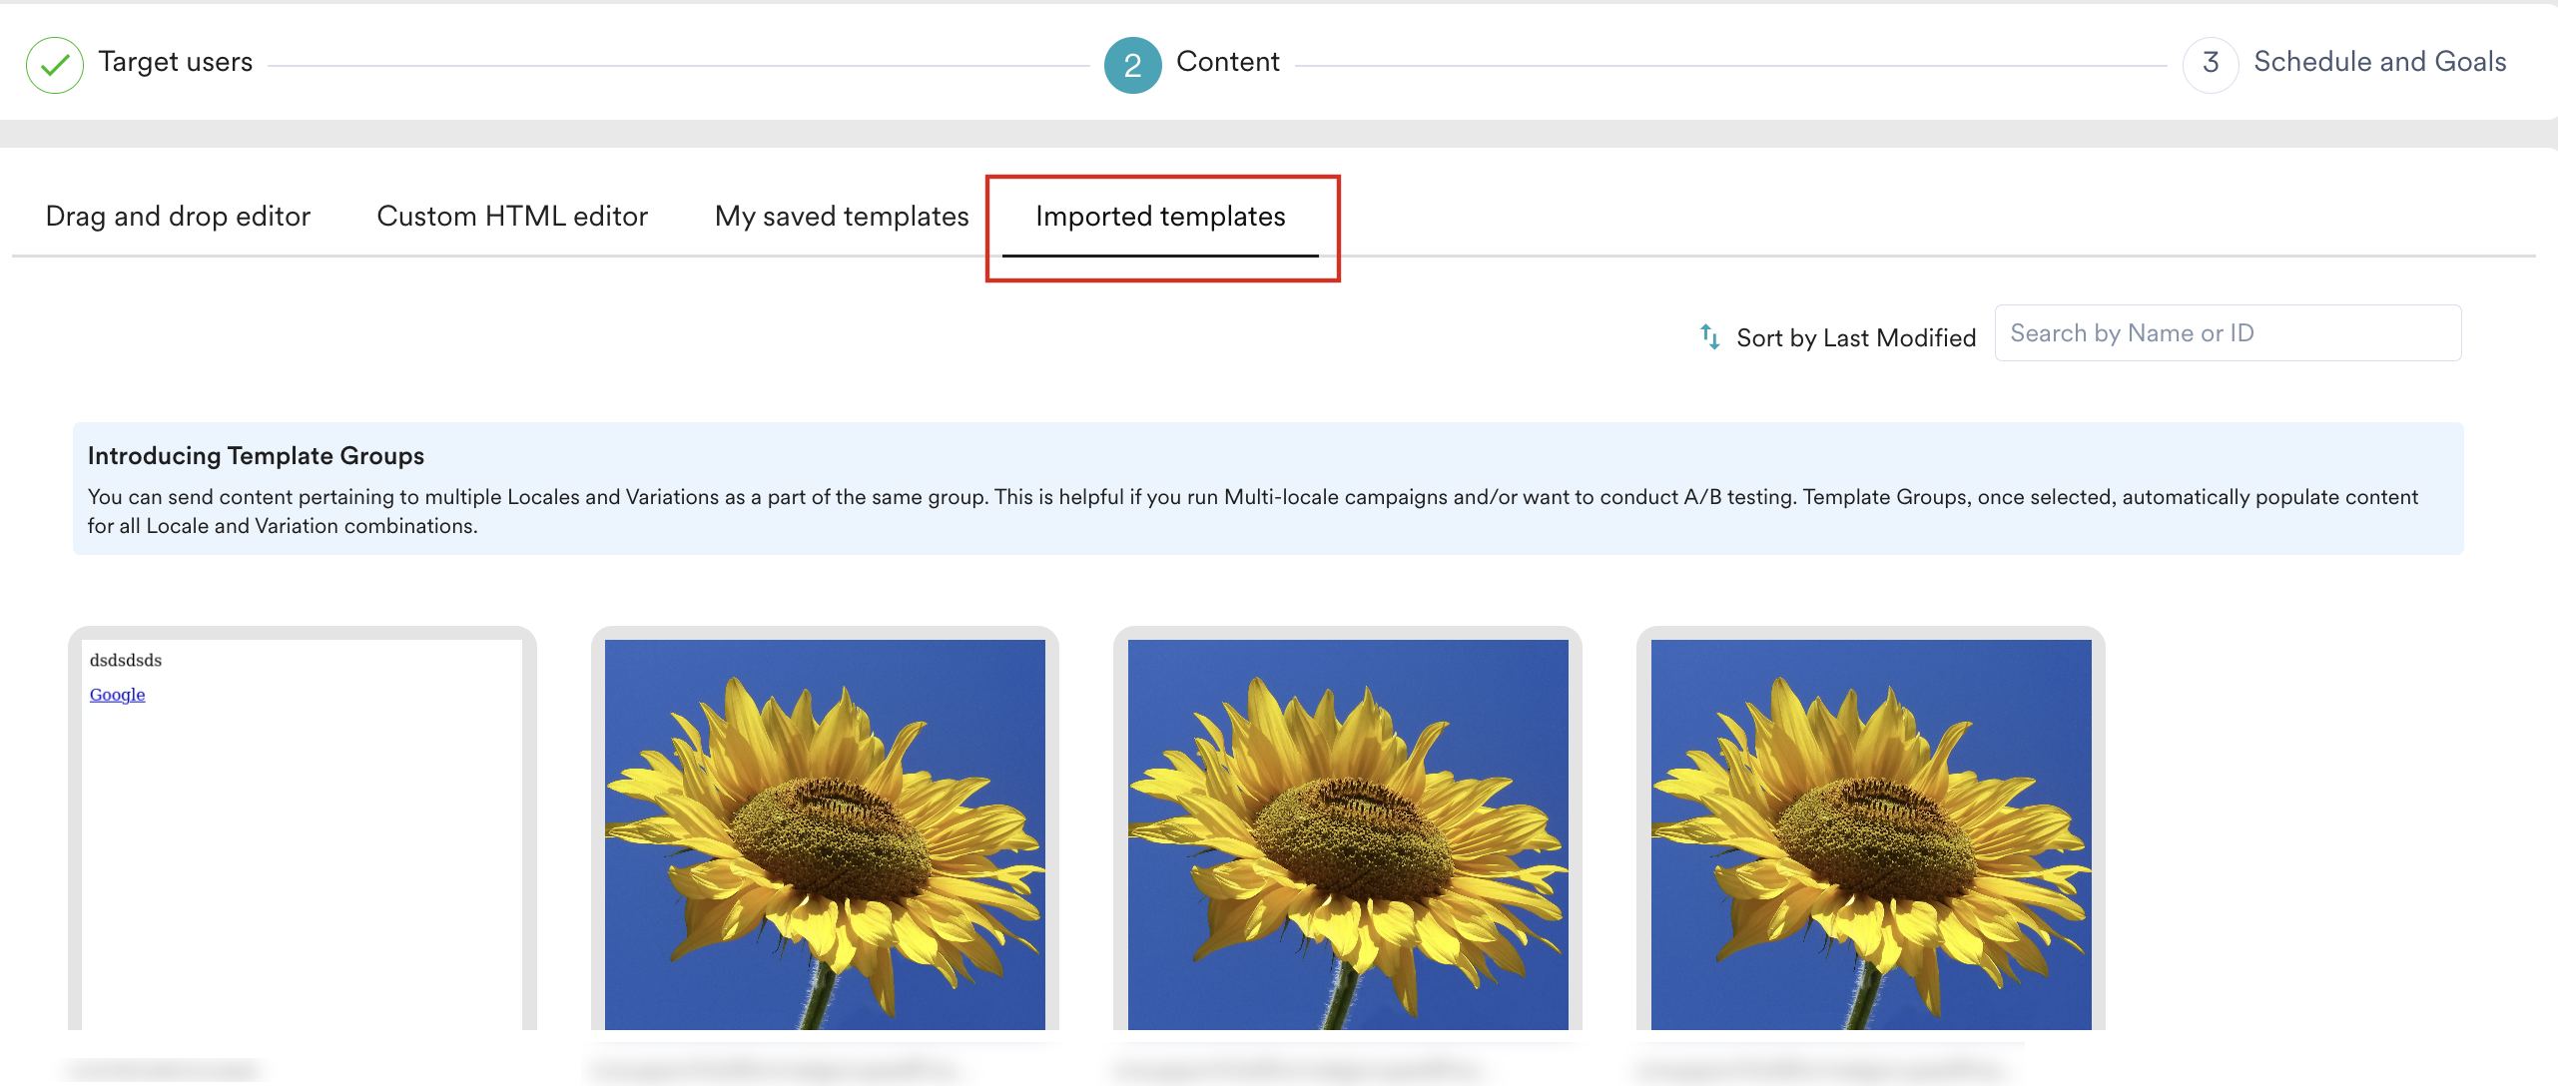2558x1086 pixels.
Task: Switch to Drag and drop editor tab
Action: (178, 217)
